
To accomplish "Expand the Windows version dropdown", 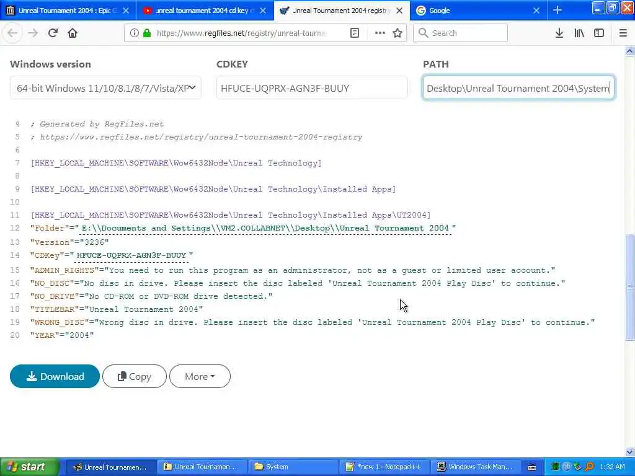I will click(105, 88).
